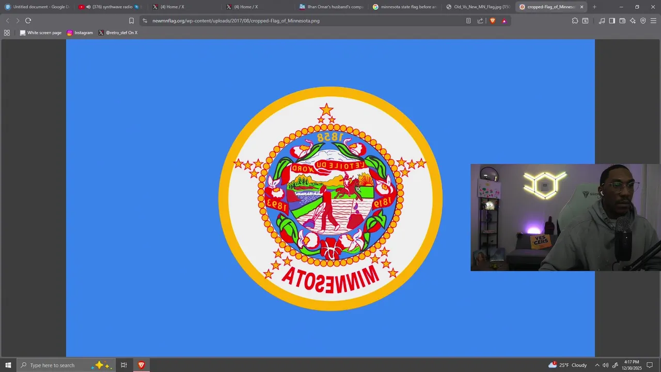Open Task View on taskbar

click(124, 365)
